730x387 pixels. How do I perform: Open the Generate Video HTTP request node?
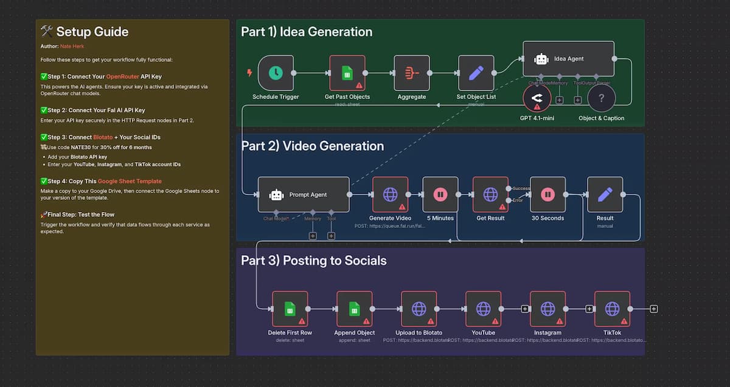(x=389, y=194)
